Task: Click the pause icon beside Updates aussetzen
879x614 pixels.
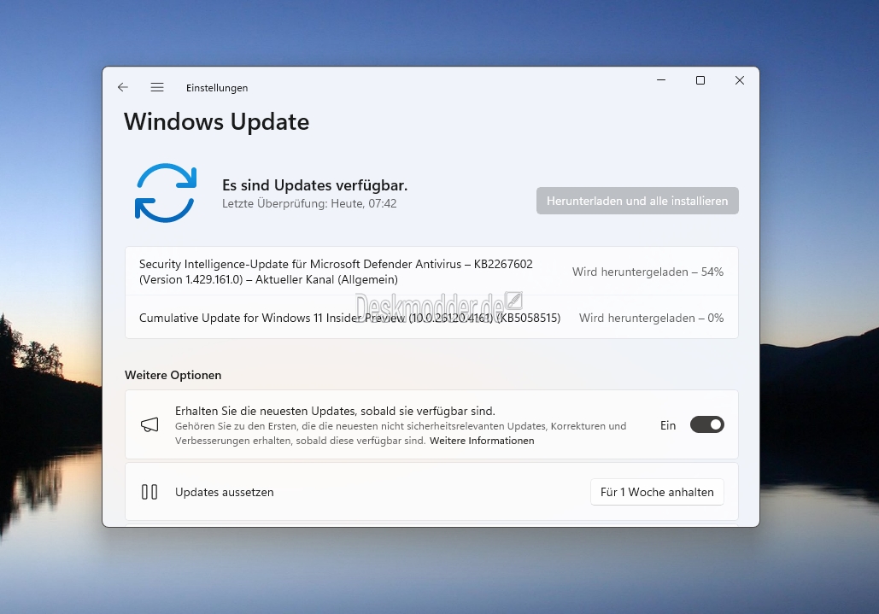Action: point(149,492)
